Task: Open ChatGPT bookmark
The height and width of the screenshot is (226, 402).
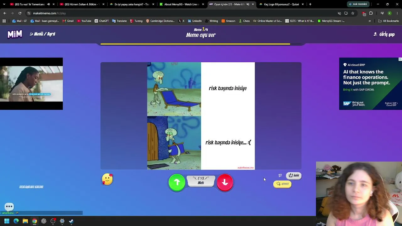Action: pos(102,21)
